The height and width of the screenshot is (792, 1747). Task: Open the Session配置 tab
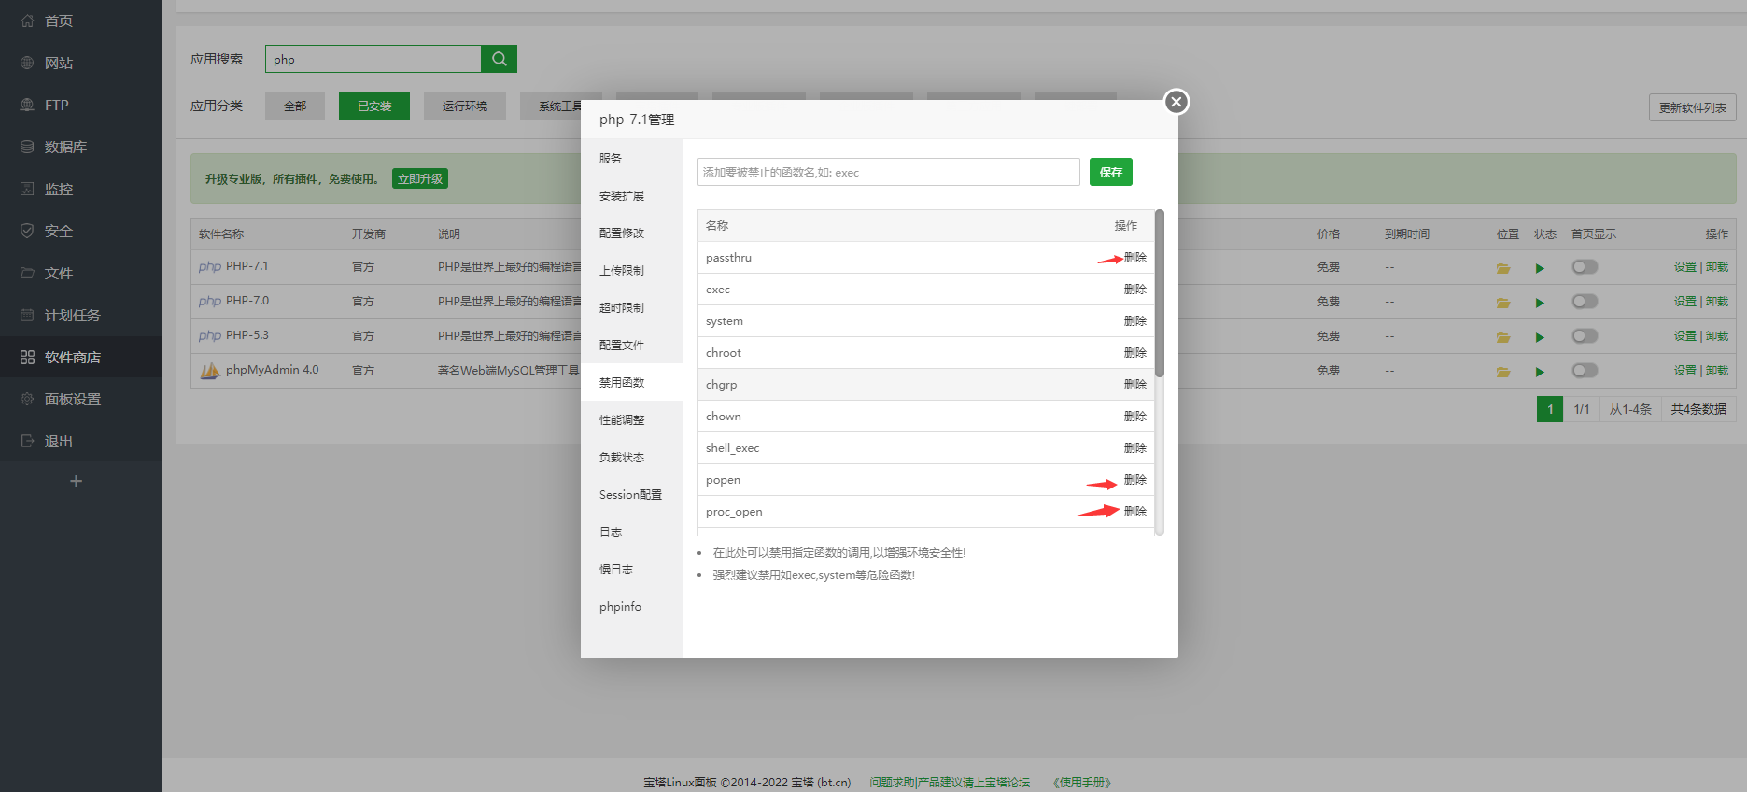(630, 495)
